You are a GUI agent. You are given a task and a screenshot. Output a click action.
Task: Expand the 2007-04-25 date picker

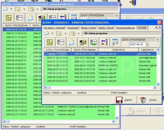coord(147,44)
